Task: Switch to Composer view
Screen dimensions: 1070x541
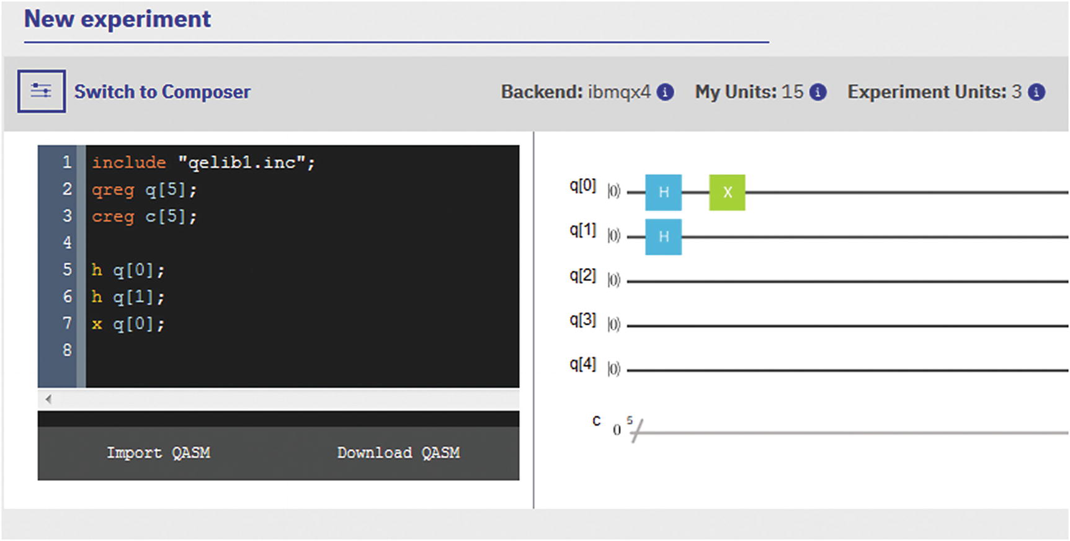Action: click(162, 92)
